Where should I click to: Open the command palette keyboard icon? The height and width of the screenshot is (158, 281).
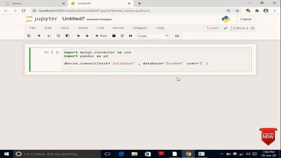tap(177, 36)
